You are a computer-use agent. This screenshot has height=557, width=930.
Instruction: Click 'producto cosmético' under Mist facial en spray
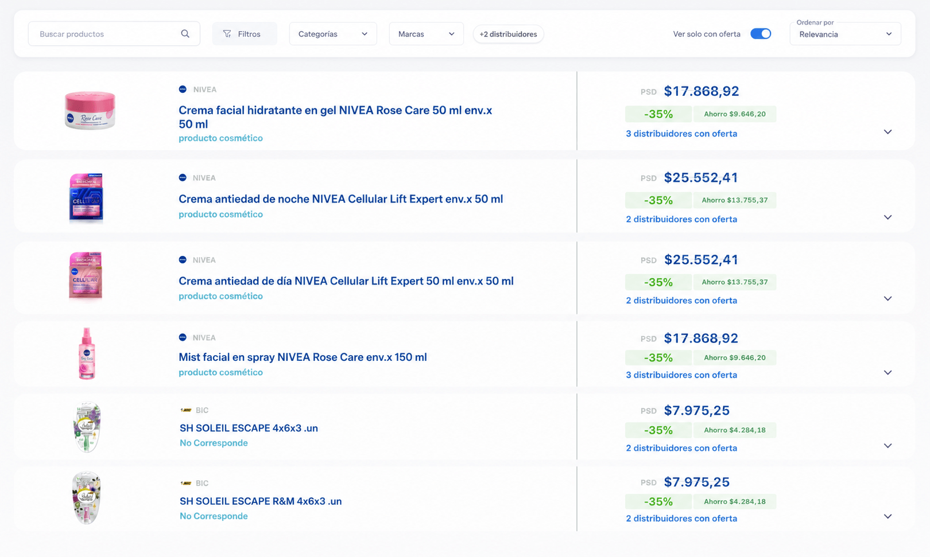click(x=220, y=372)
